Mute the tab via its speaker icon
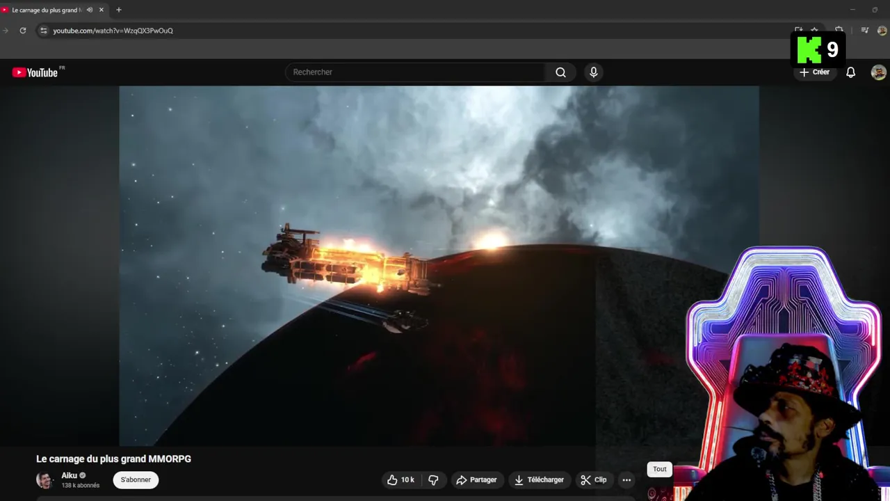 tap(90, 10)
